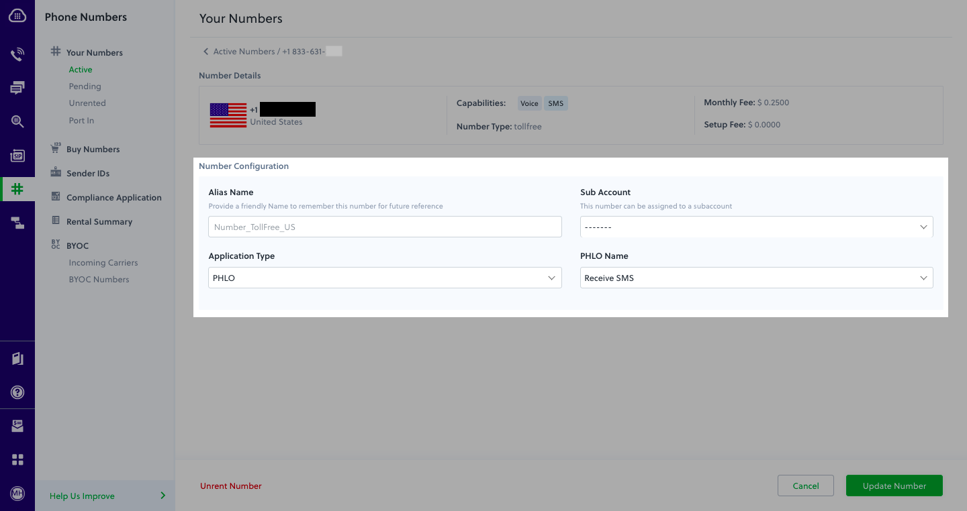Select the Phone Numbers hash icon
This screenshot has width=967, height=511.
[x=17, y=188]
